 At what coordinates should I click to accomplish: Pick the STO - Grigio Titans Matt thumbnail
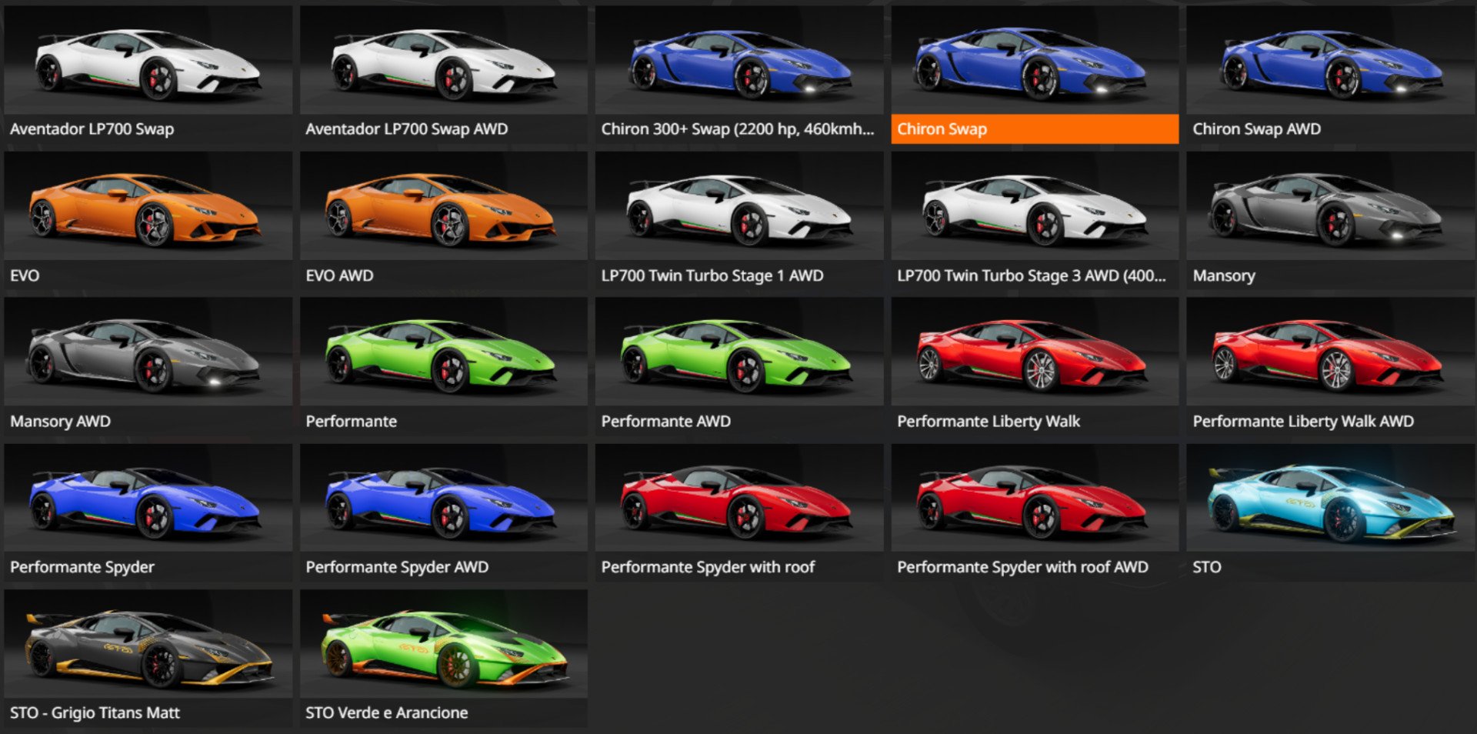point(148,644)
